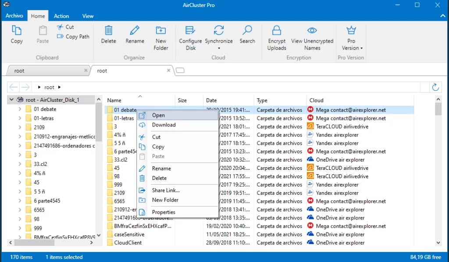Click the Rename pencil icon in ribbon
This screenshot has width=449, height=262.
pos(135,31)
